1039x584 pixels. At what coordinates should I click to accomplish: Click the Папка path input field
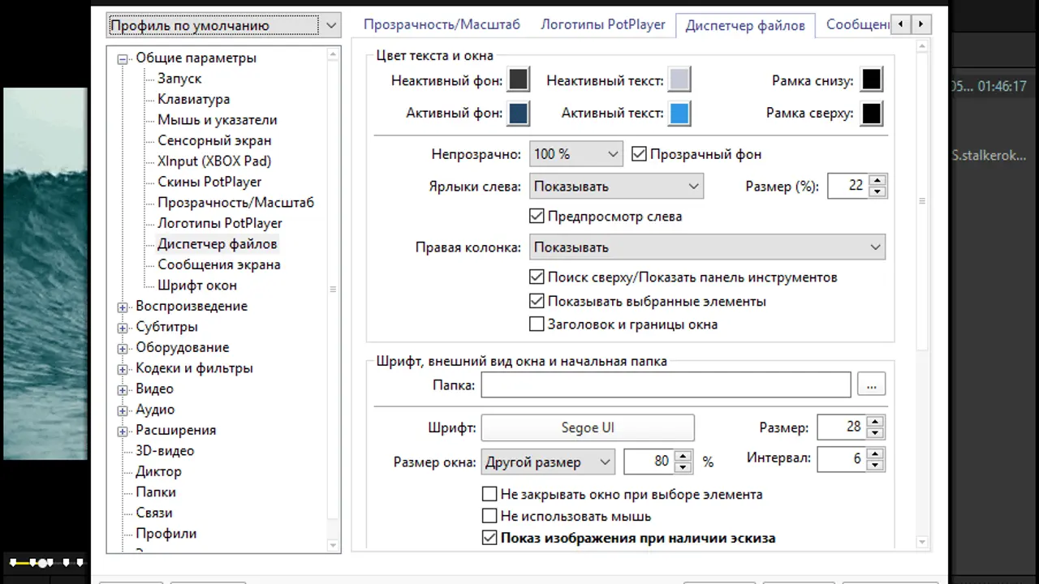pyautogui.click(x=666, y=385)
